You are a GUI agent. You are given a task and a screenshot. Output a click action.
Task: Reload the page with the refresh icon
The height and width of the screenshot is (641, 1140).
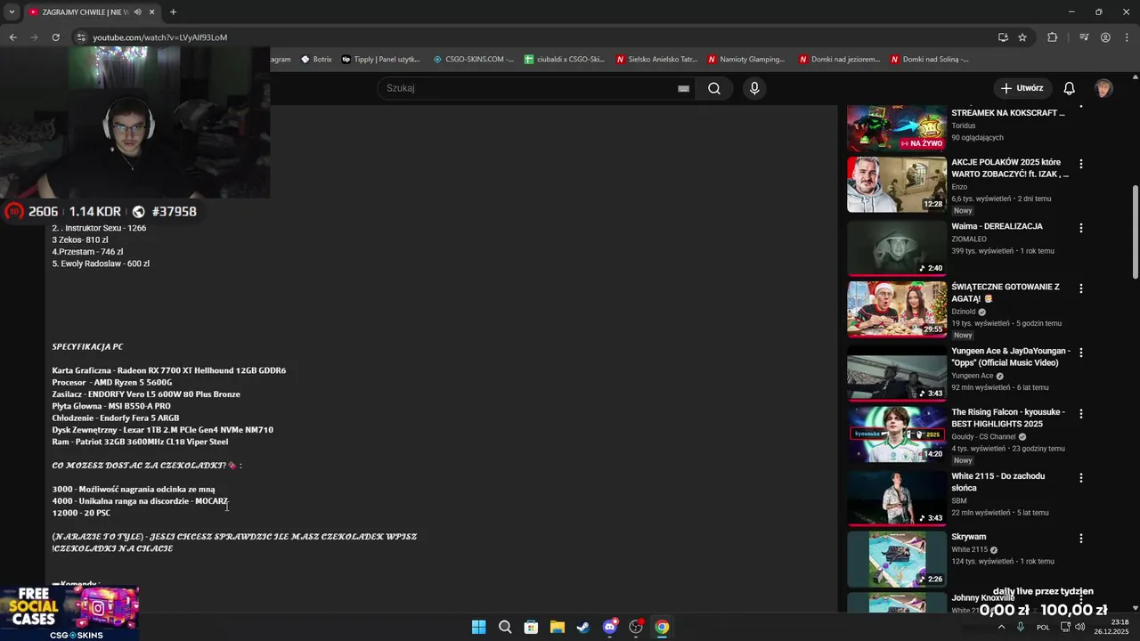tap(55, 37)
